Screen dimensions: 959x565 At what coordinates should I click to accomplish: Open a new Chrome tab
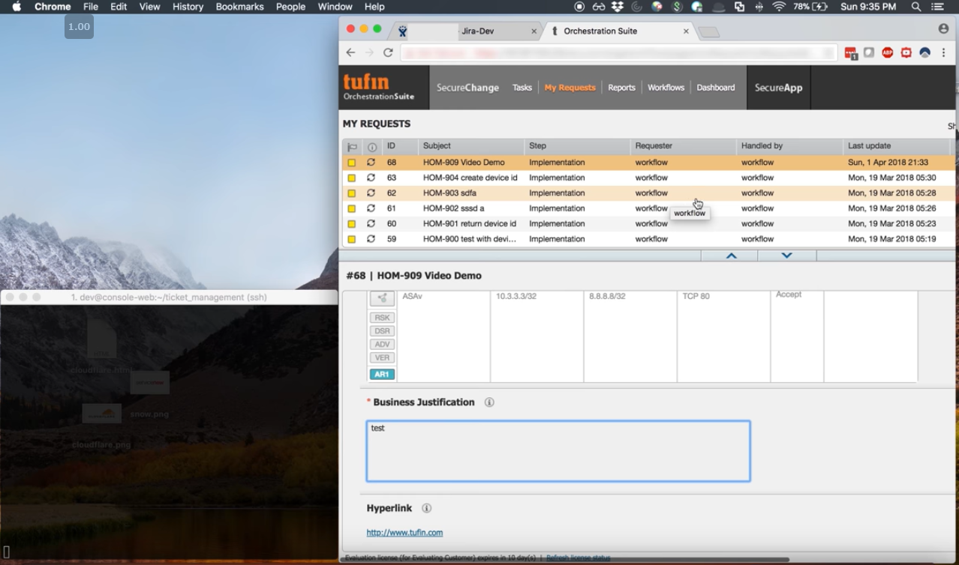tap(708, 31)
